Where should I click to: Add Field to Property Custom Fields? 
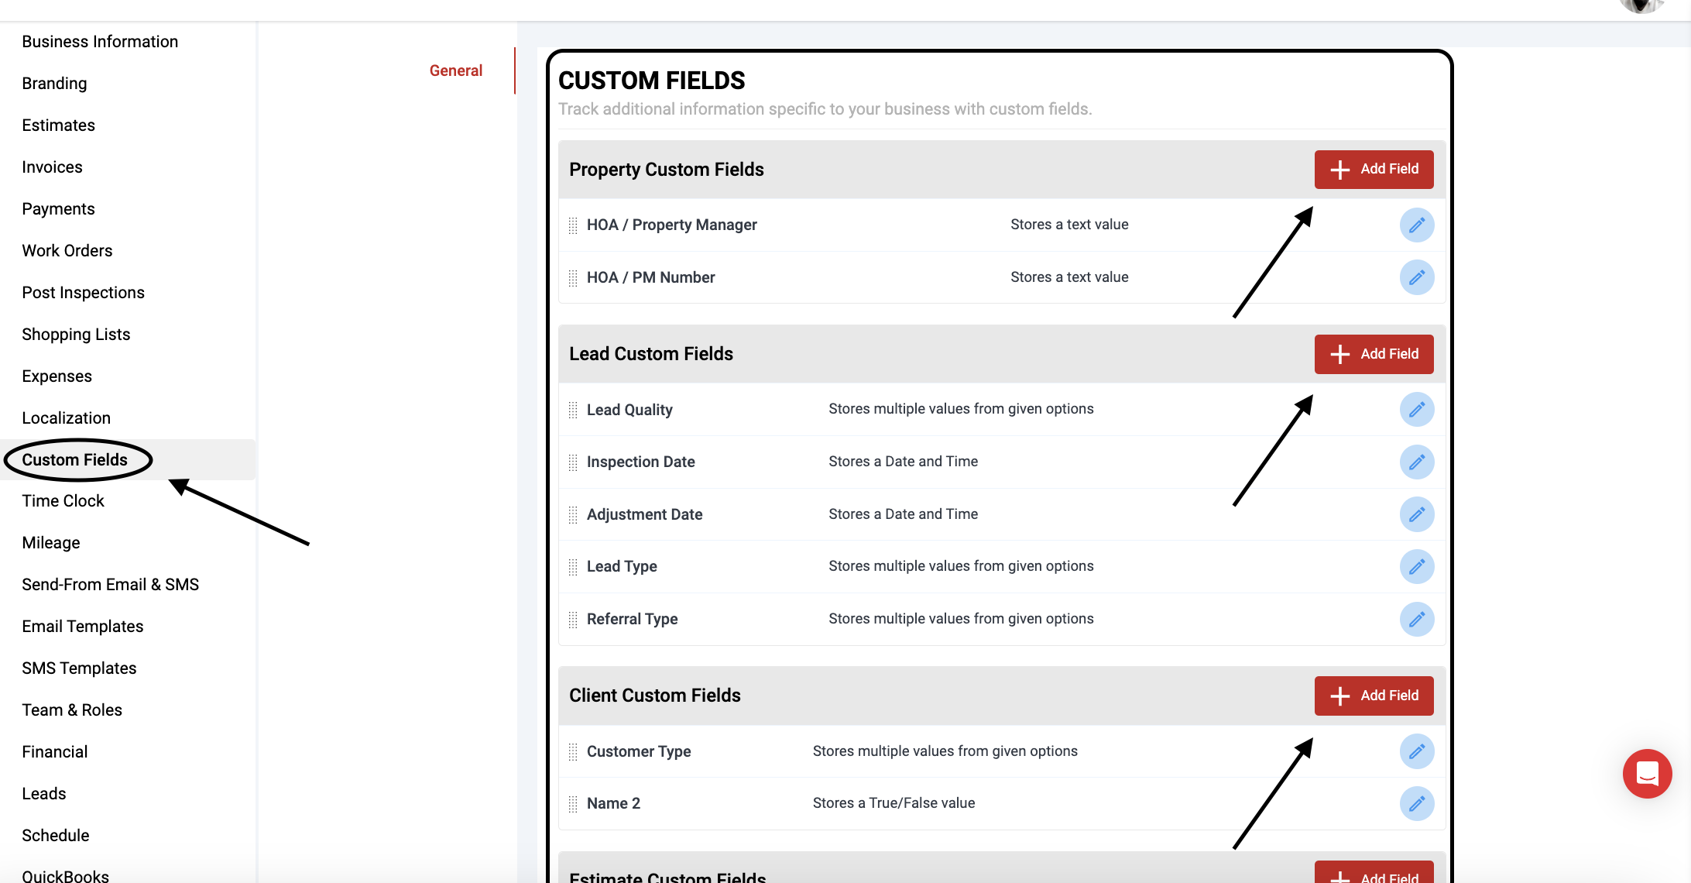point(1374,170)
